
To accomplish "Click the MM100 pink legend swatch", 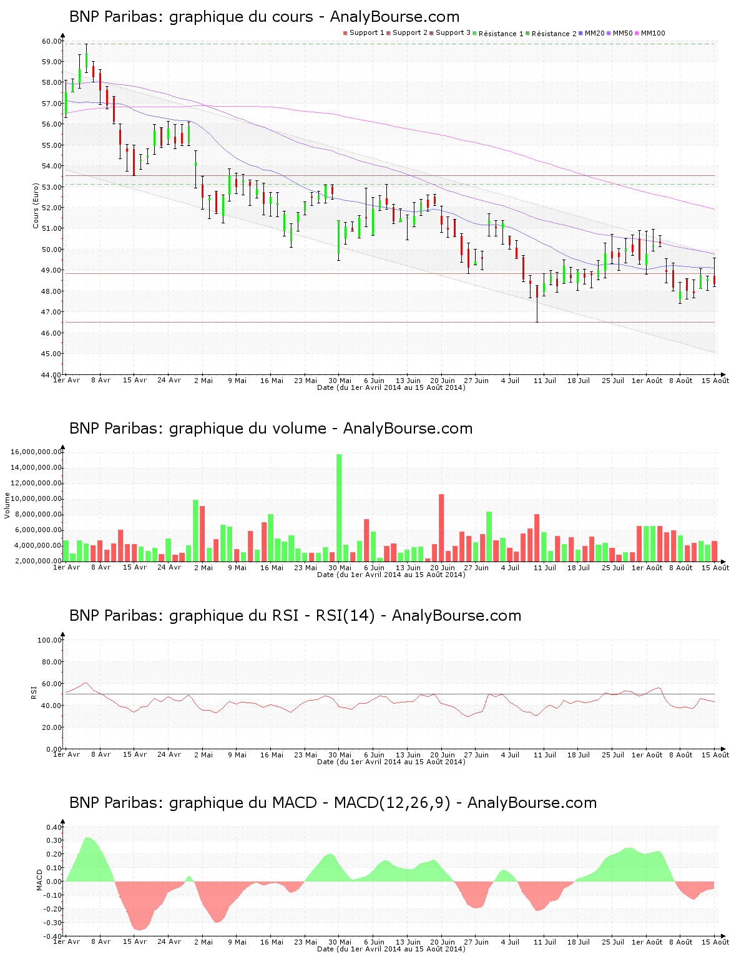I will [x=637, y=33].
